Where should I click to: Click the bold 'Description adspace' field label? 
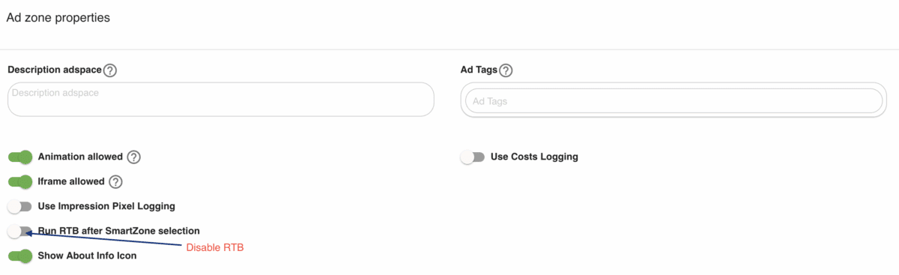pos(54,70)
